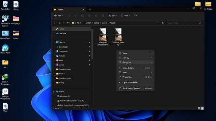Select 11.py file on desktop
This screenshot has width=216, height=121.
pos(5,108)
